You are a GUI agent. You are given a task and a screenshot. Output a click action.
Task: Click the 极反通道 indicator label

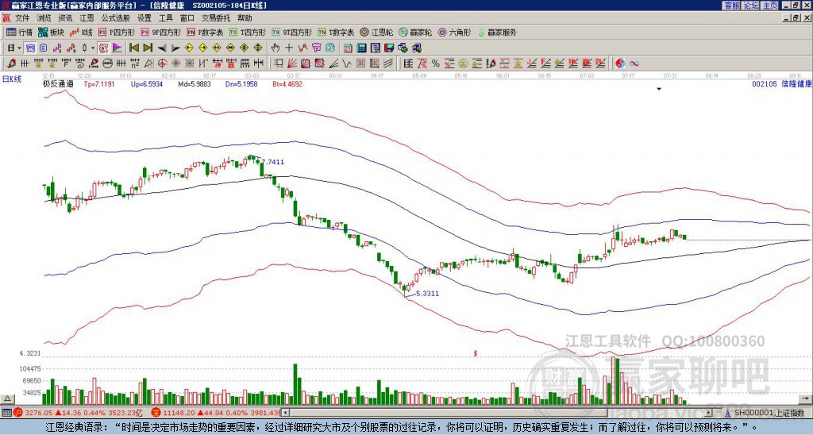[58, 83]
